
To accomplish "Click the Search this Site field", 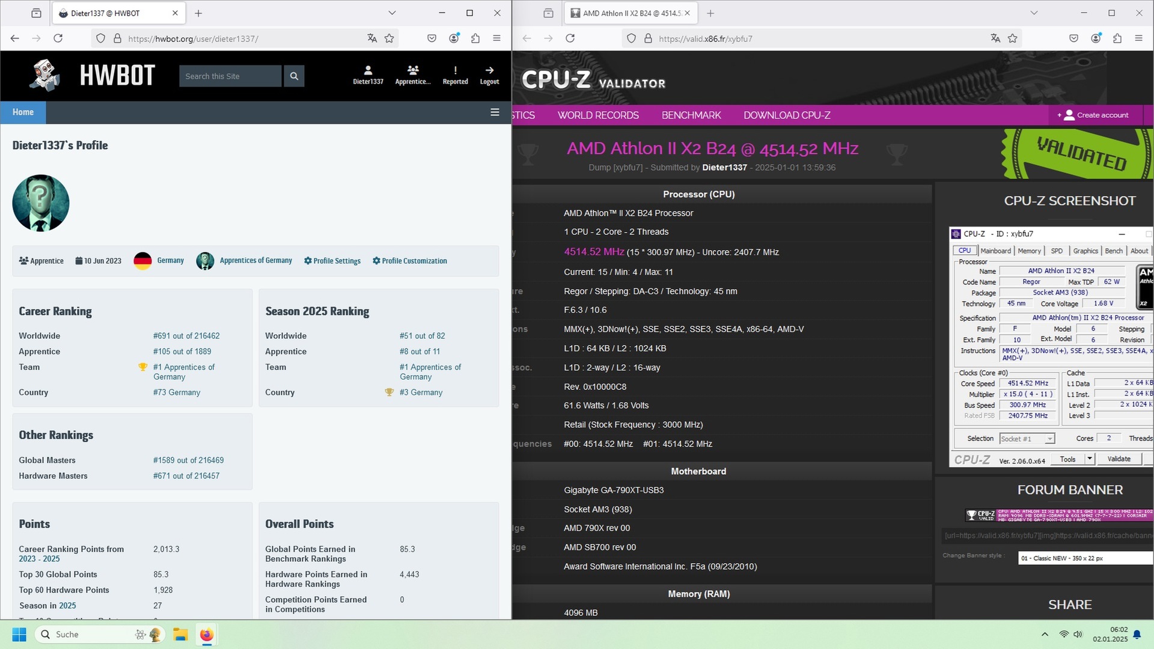I will [x=230, y=76].
